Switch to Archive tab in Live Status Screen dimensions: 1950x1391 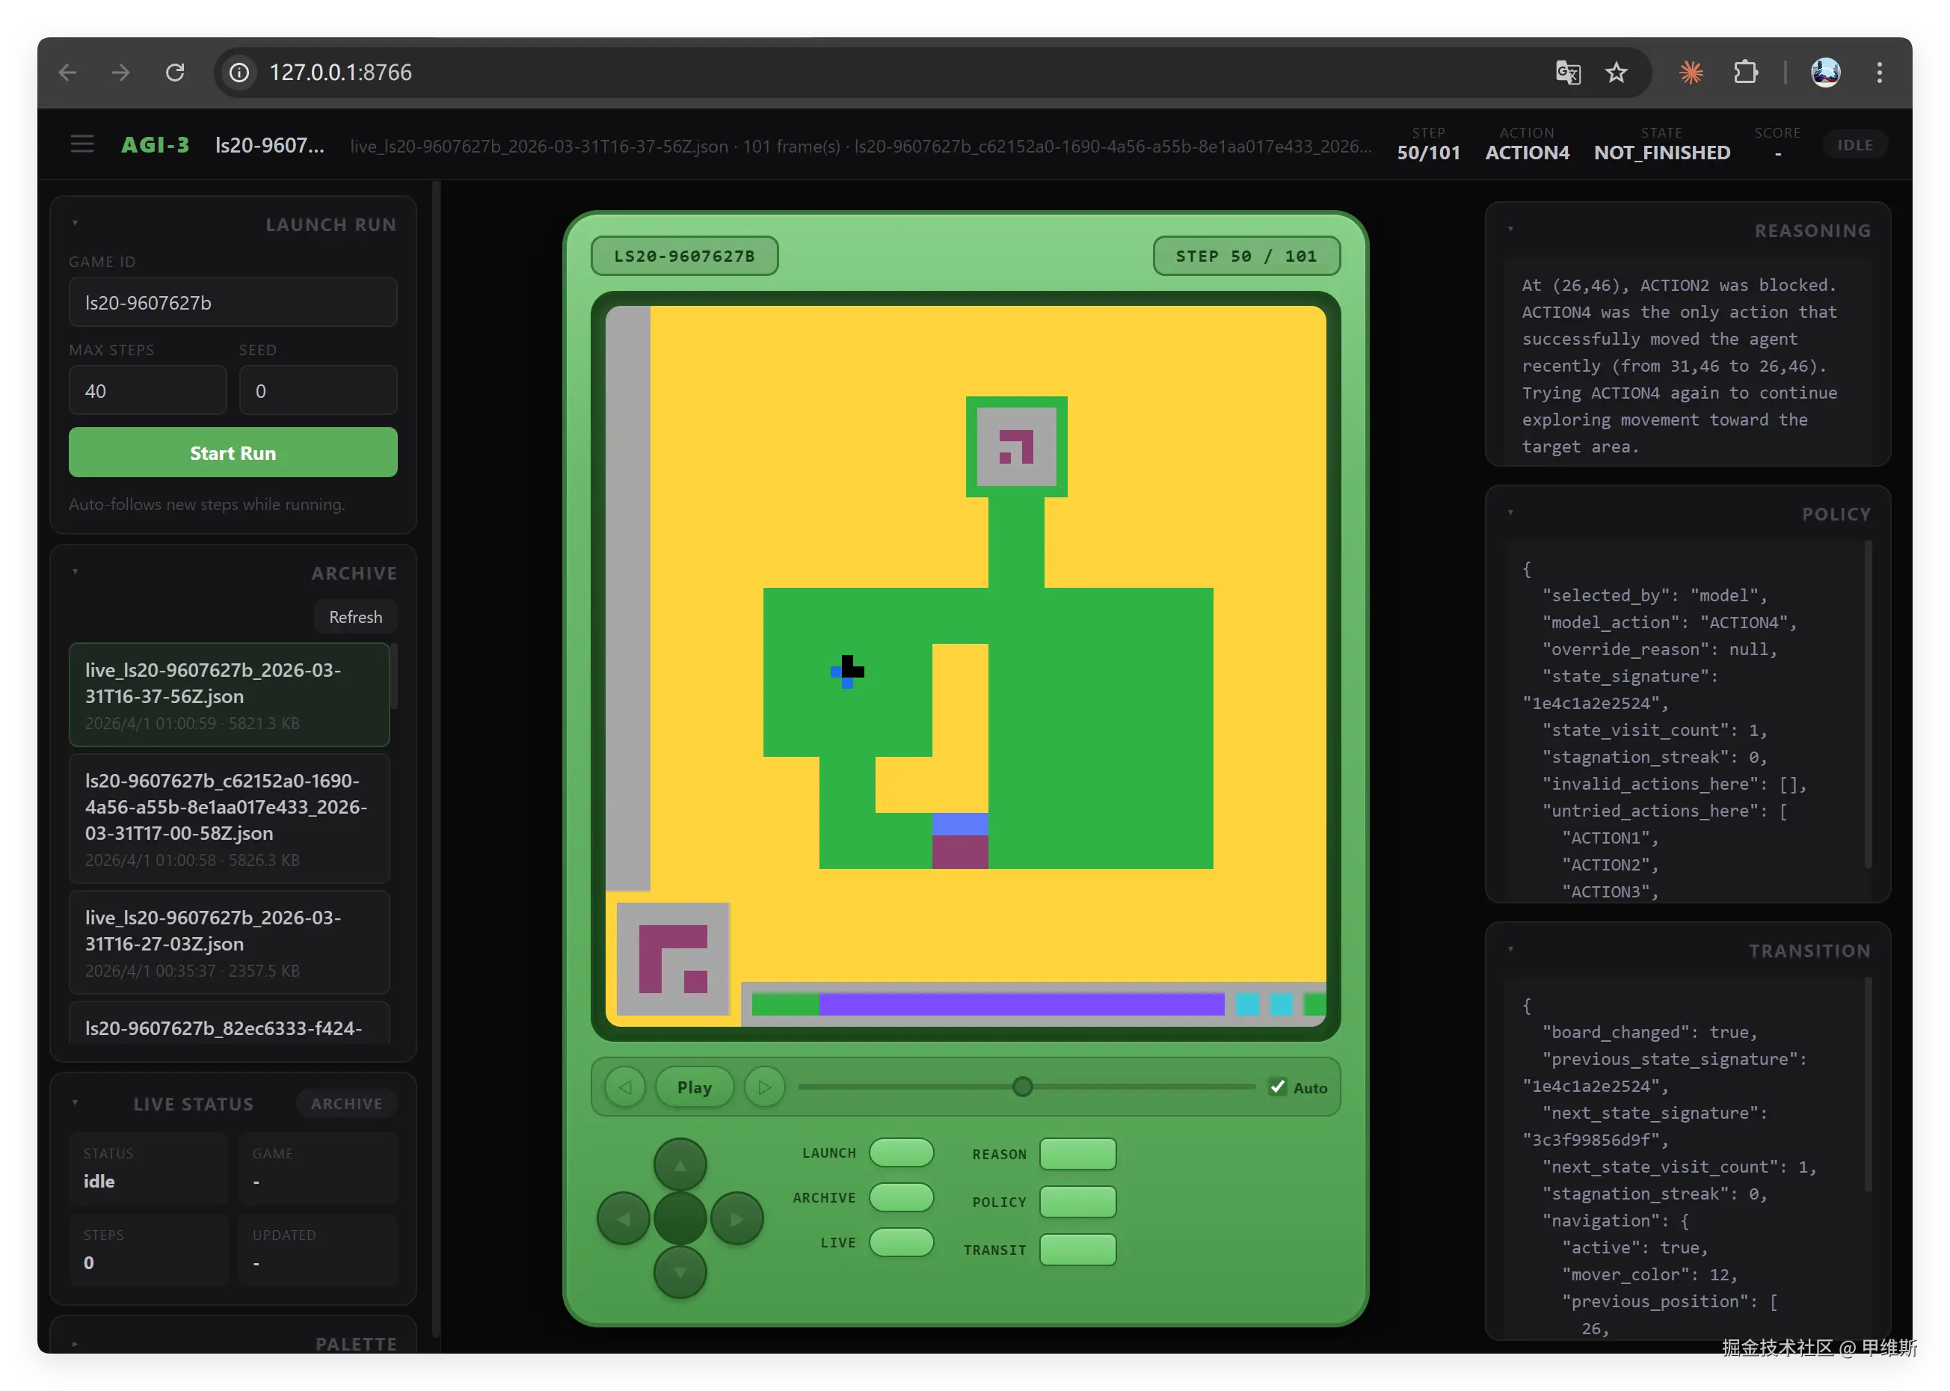pyautogui.click(x=346, y=1104)
